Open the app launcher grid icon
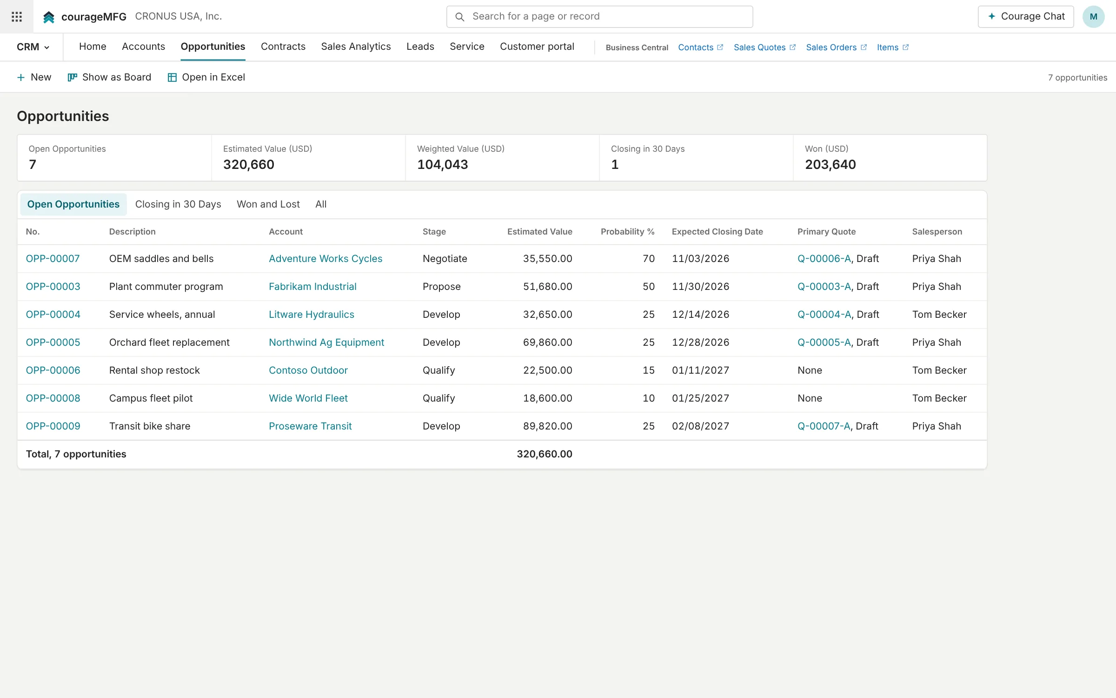Image resolution: width=1116 pixels, height=698 pixels. click(x=17, y=17)
